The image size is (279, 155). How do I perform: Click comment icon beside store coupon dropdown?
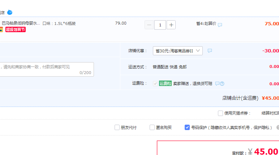click(210, 51)
